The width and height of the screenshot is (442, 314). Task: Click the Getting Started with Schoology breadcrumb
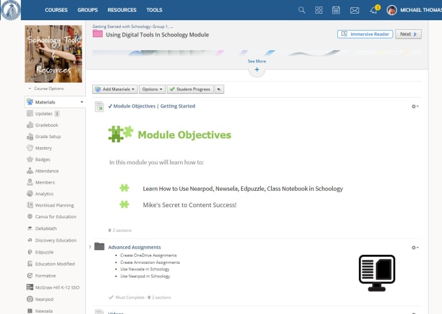133,27
